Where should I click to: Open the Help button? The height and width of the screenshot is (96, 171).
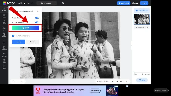(x=142, y=80)
